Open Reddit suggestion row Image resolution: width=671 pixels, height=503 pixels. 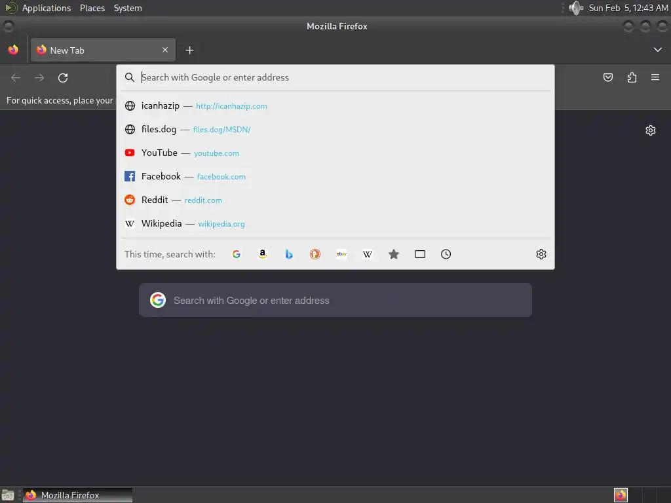tap(335, 200)
